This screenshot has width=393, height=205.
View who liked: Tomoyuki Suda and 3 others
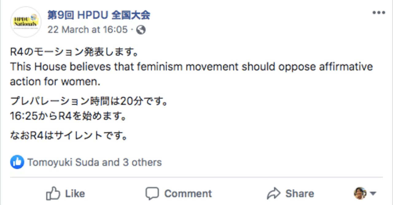pos(95,162)
